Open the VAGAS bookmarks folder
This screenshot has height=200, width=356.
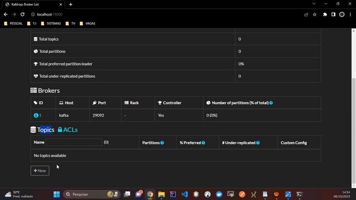point(88,23)
